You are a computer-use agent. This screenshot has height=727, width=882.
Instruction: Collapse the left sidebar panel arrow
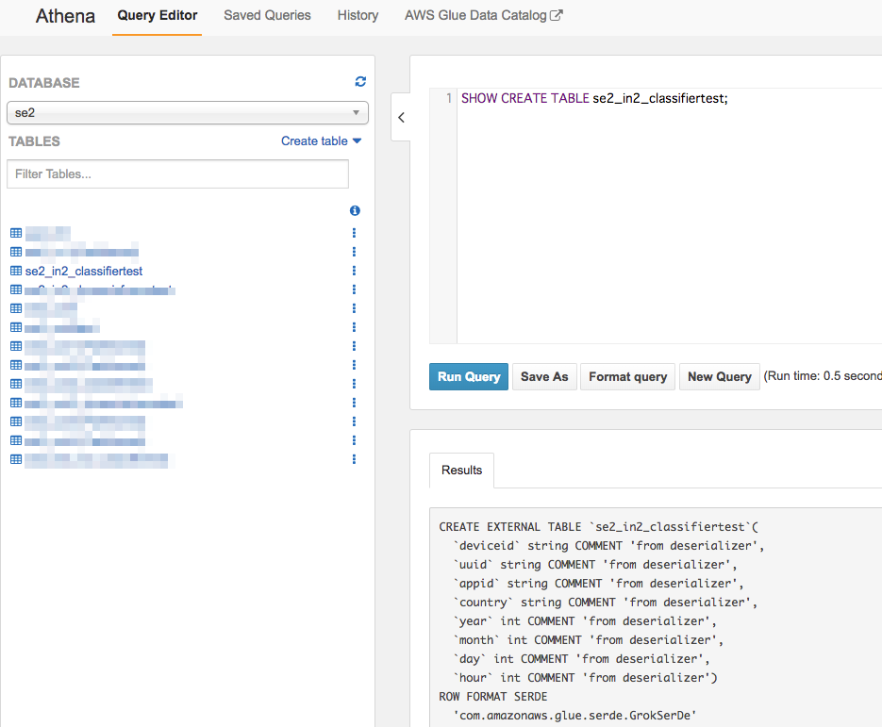[401, 117]
